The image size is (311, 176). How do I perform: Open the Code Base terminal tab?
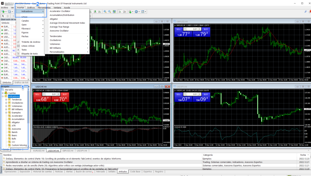pyautogui.click(x=135, y=172)
